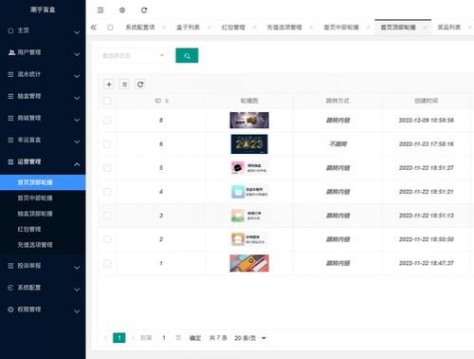Screen dimensions: 474x359
Task: Toggle the select-all header checkbox
Action: click(x=107, y=101)
